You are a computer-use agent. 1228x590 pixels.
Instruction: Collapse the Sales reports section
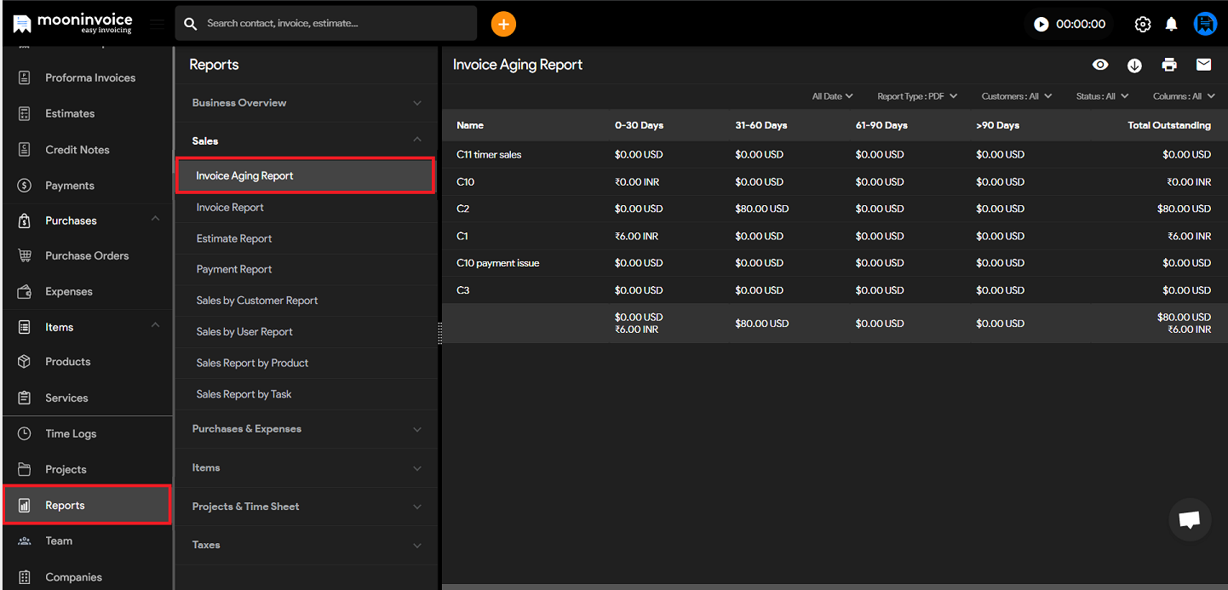pos(306,140)
